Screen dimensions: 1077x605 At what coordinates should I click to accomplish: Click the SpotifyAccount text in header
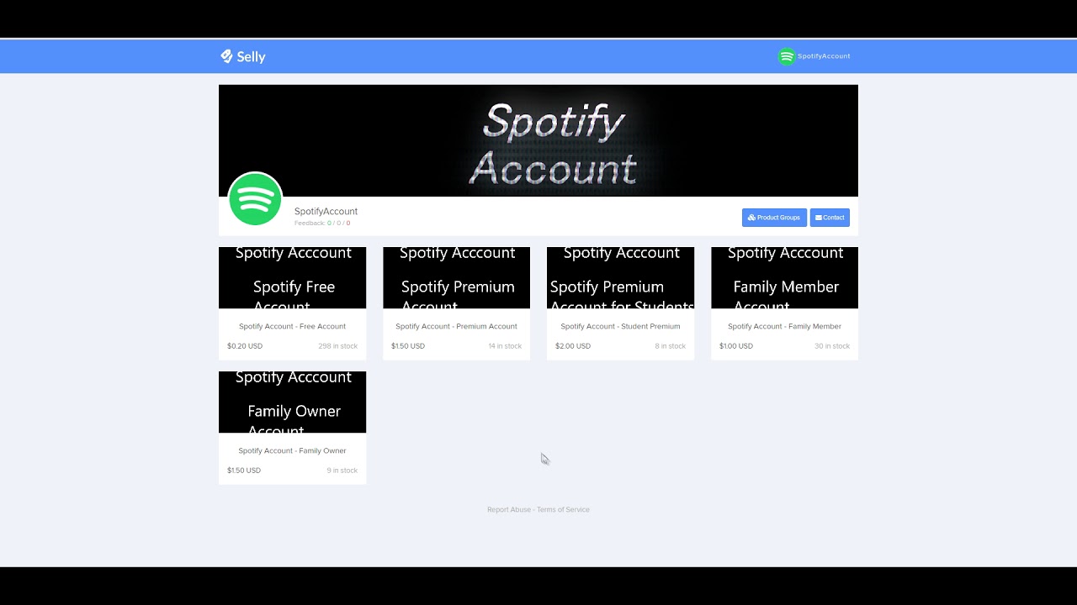pyautogui.click(x=824, y=56)
